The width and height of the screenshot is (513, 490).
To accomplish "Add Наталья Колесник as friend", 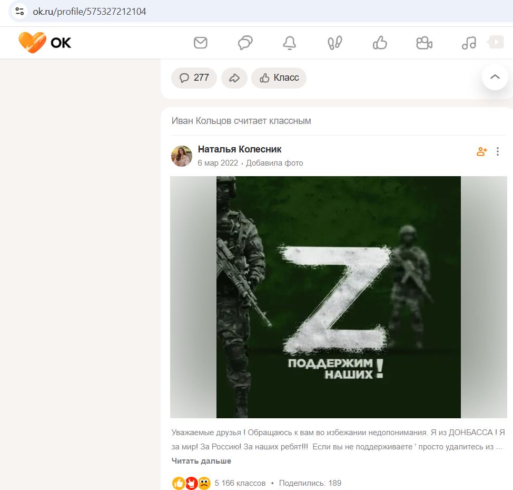I will point(481,151).
